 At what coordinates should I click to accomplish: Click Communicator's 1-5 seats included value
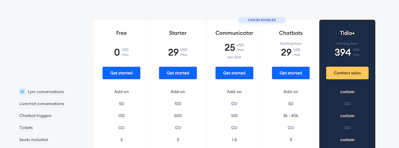click(234, 140)
